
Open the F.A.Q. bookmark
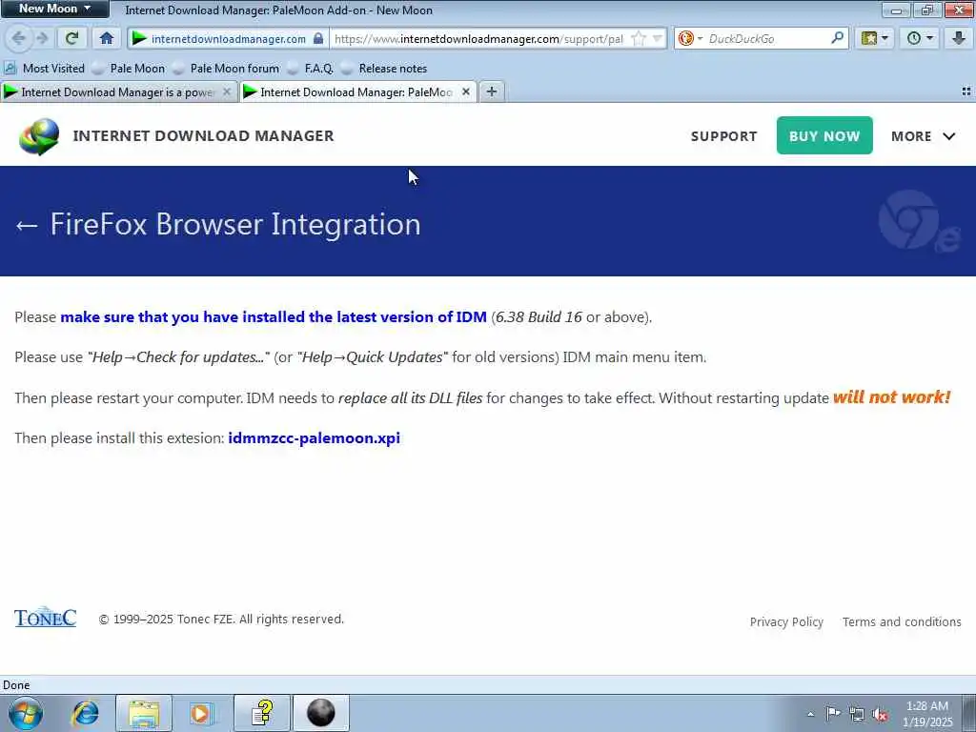click(x=310, y=69)
